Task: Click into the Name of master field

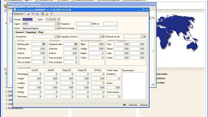Action: click(x=97, y=28)
